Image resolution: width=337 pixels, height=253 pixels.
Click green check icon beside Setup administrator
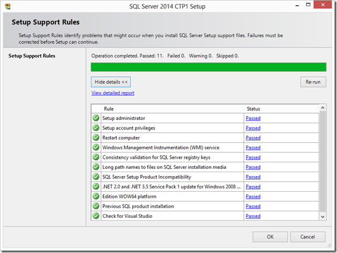(x=96, y=118)
